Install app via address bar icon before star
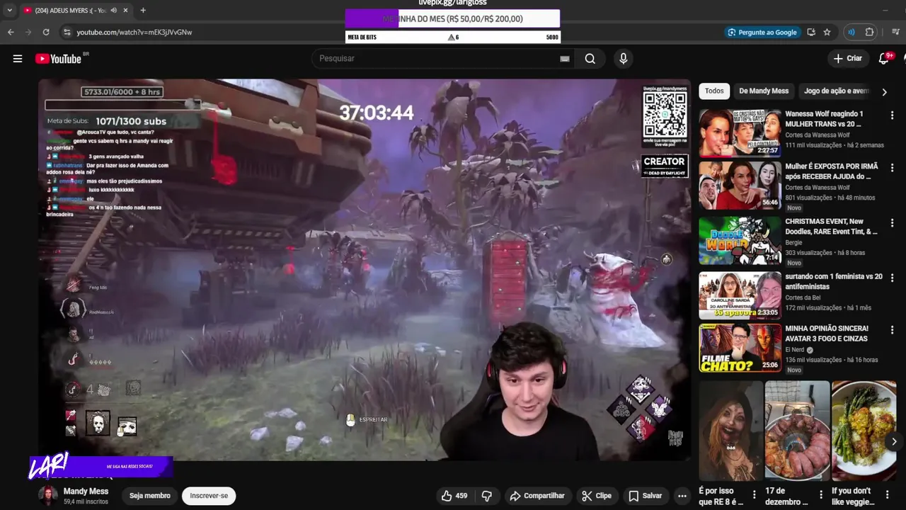The height and width of the screenshot is (510, 906). click(811, 32)
